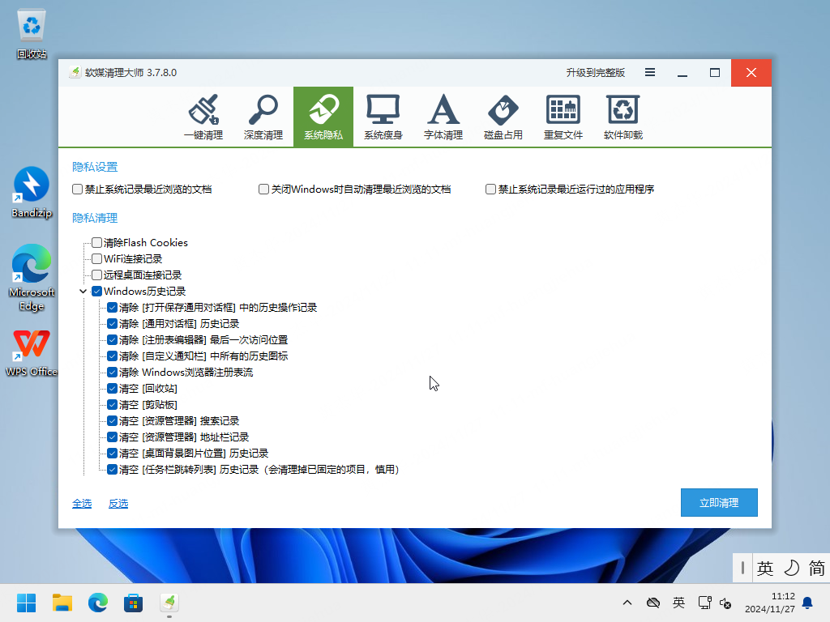Viewport: 830px width, 622px height.
Task: Uncheck 清空 [剪贴板] checkbox
Action: [112, 405]
